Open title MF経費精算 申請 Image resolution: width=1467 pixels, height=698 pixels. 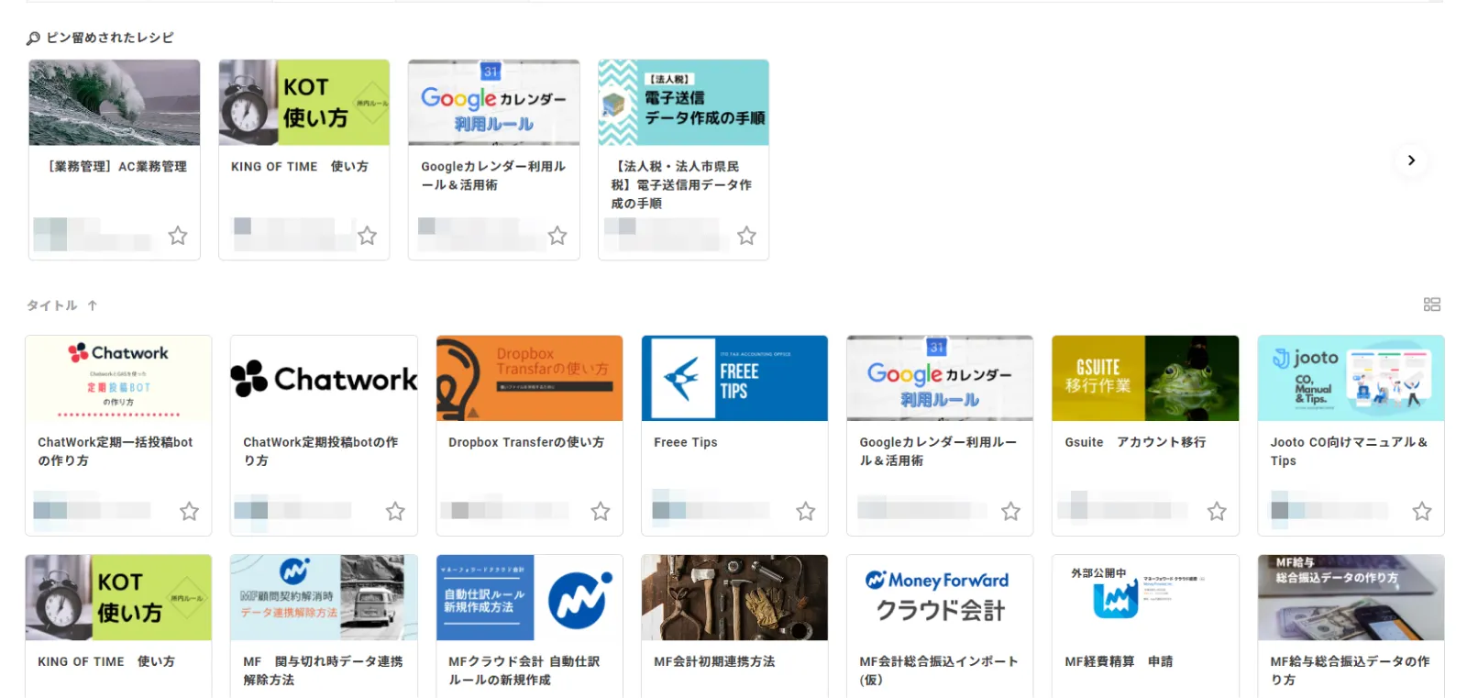[x=1119, y=661]
